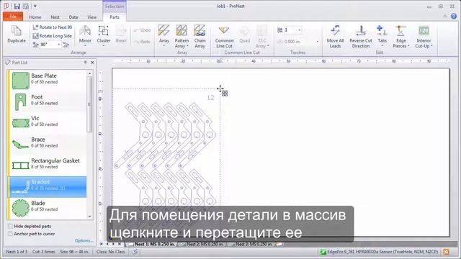Open the rotation angle 90° dropdown
The image size is (461, 259).
point(59,45)
